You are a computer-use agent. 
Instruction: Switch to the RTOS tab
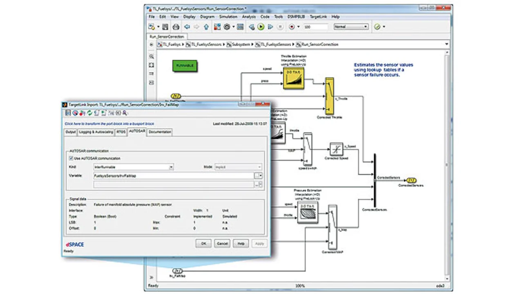[121, 132]
